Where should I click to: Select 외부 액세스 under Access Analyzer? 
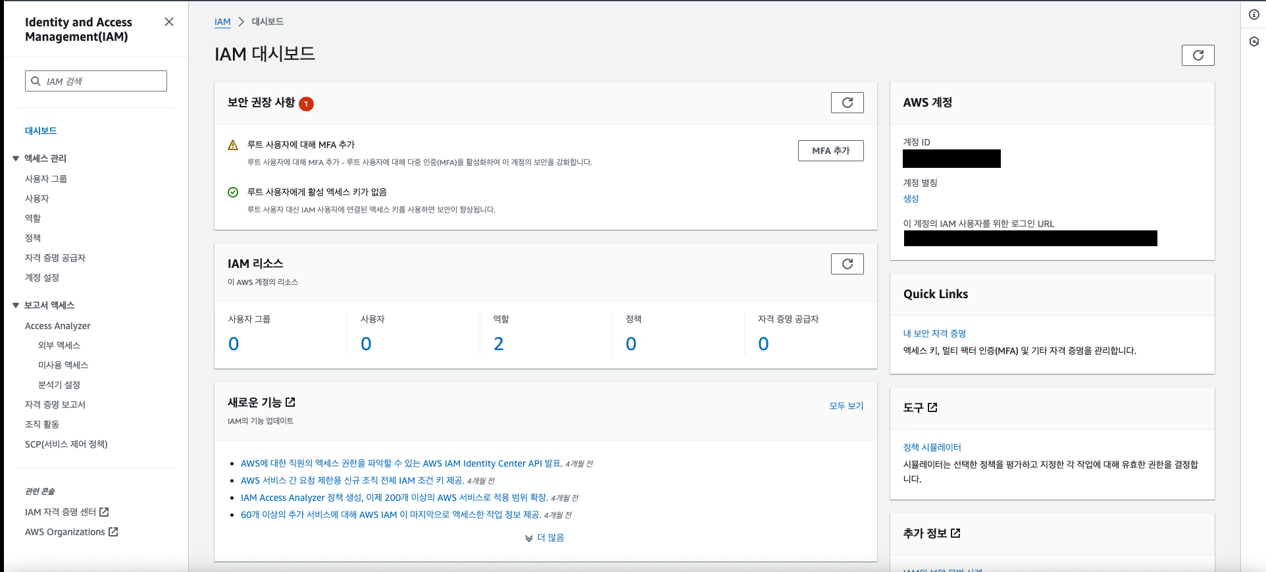pos(59,345)
